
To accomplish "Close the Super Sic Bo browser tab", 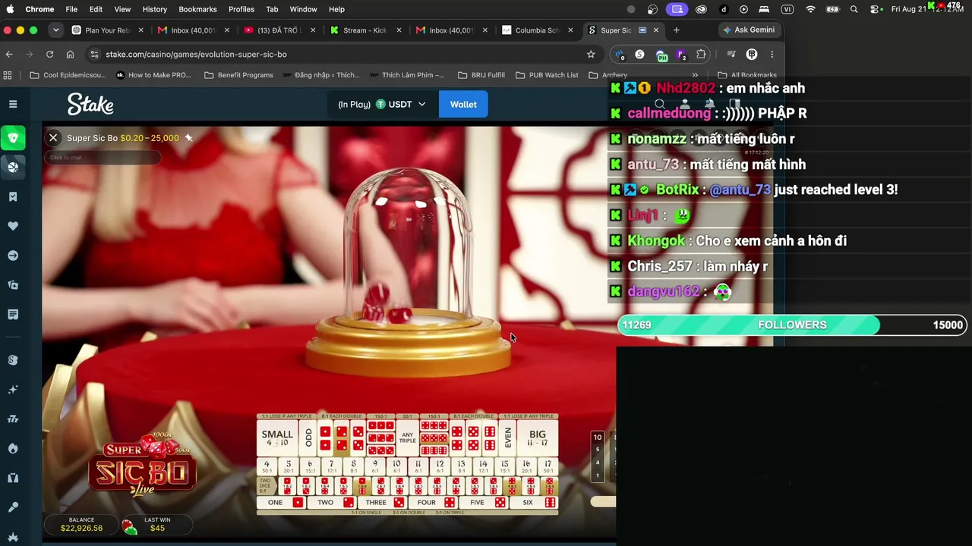I will click(x=656, y=30).
